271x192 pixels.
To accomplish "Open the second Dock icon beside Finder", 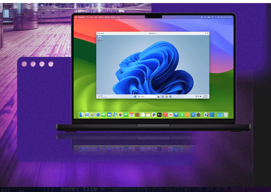I will (x=87, y=115).
